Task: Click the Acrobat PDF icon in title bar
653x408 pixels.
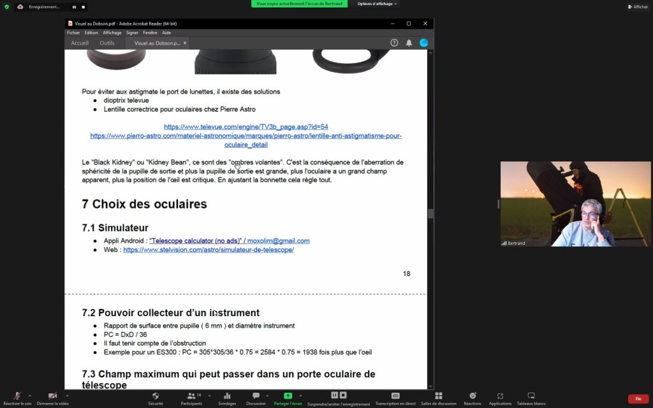Action: point(70,24)
